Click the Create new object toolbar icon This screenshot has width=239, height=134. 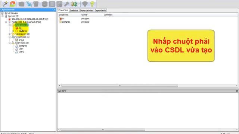coord(29,4)
